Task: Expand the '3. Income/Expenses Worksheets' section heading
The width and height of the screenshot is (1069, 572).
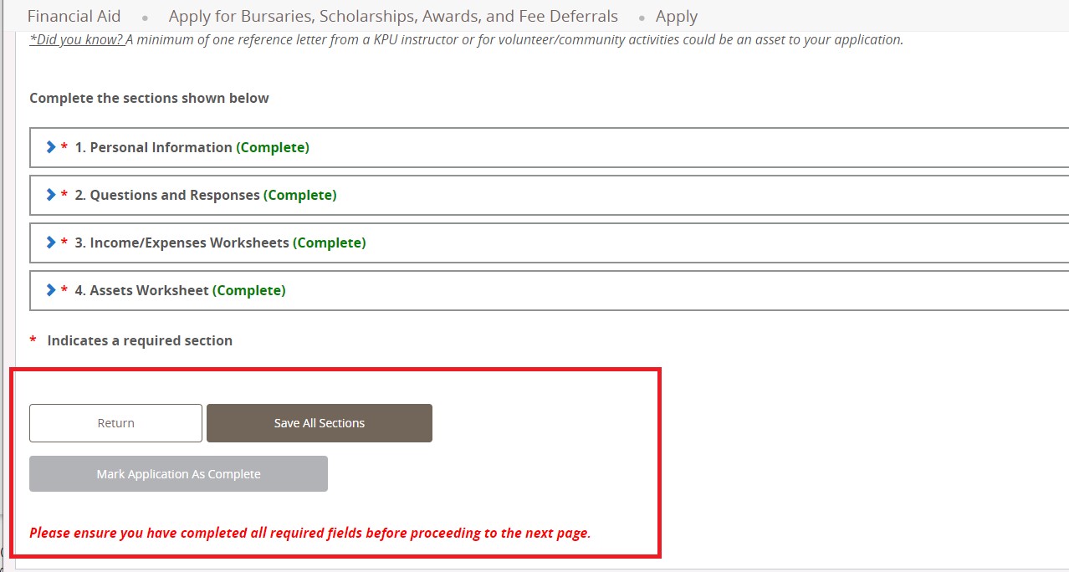Action: tap(182, 243)
